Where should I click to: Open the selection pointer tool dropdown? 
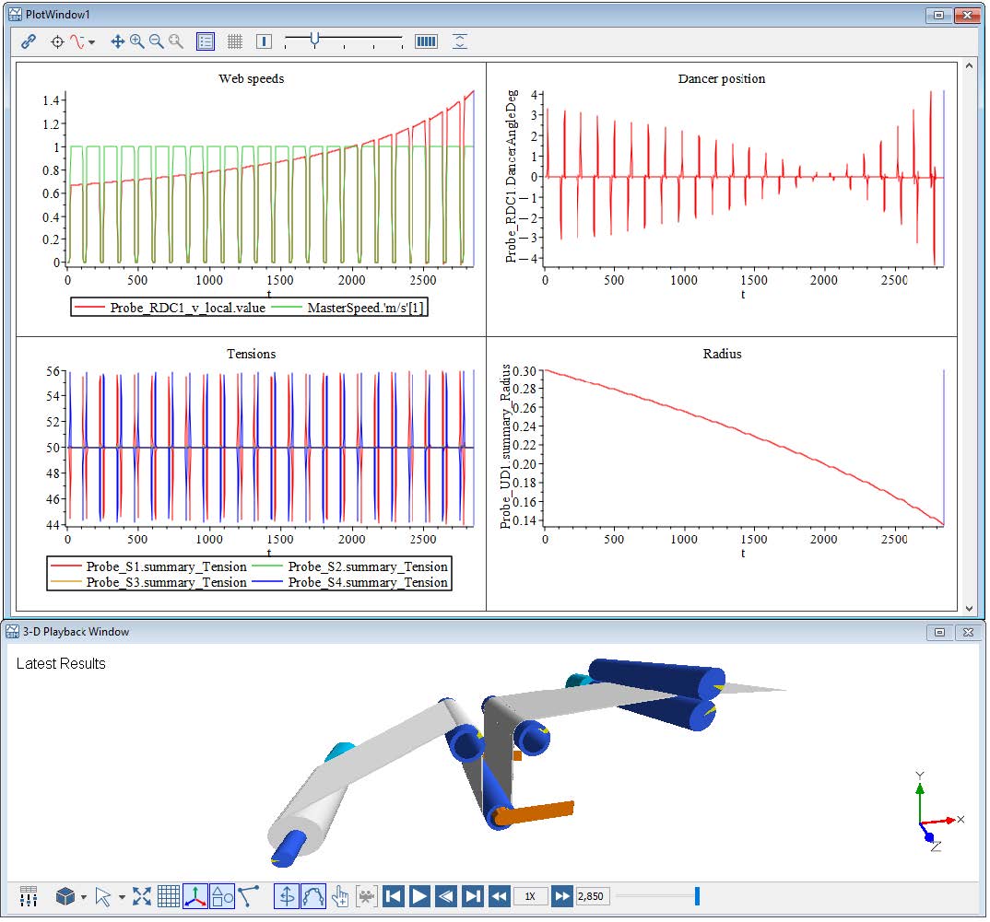(x=122, y=897)
